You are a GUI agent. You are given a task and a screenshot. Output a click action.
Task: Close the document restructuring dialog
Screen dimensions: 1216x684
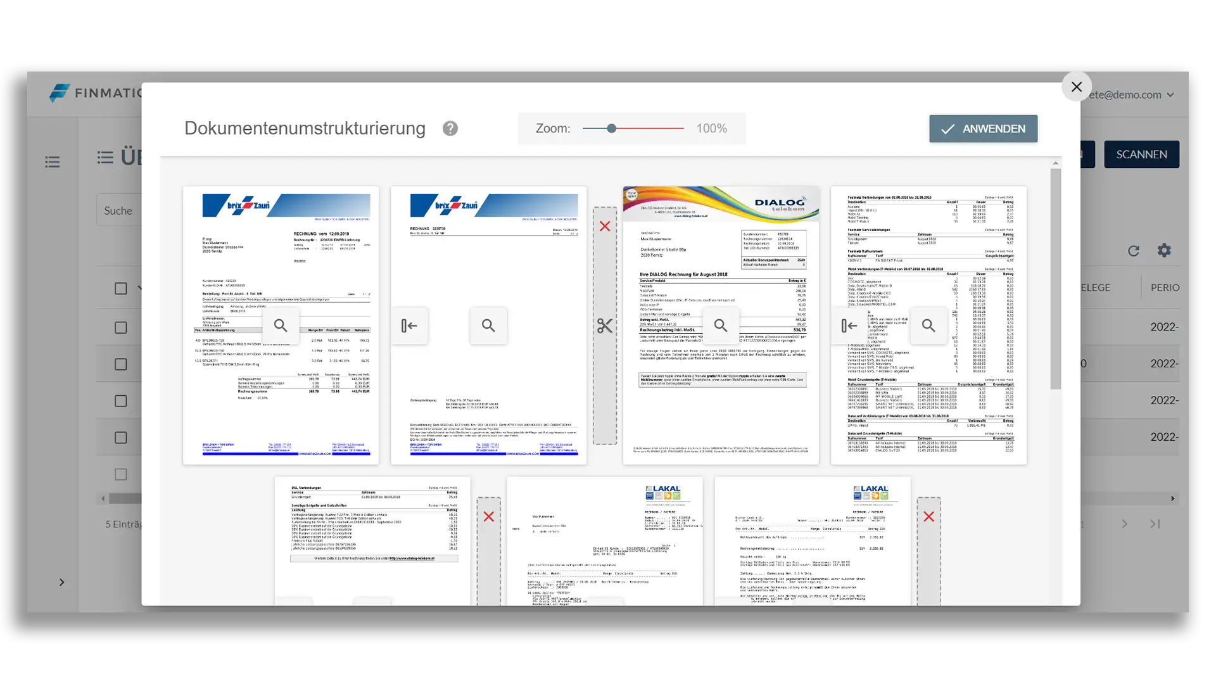1076,87
